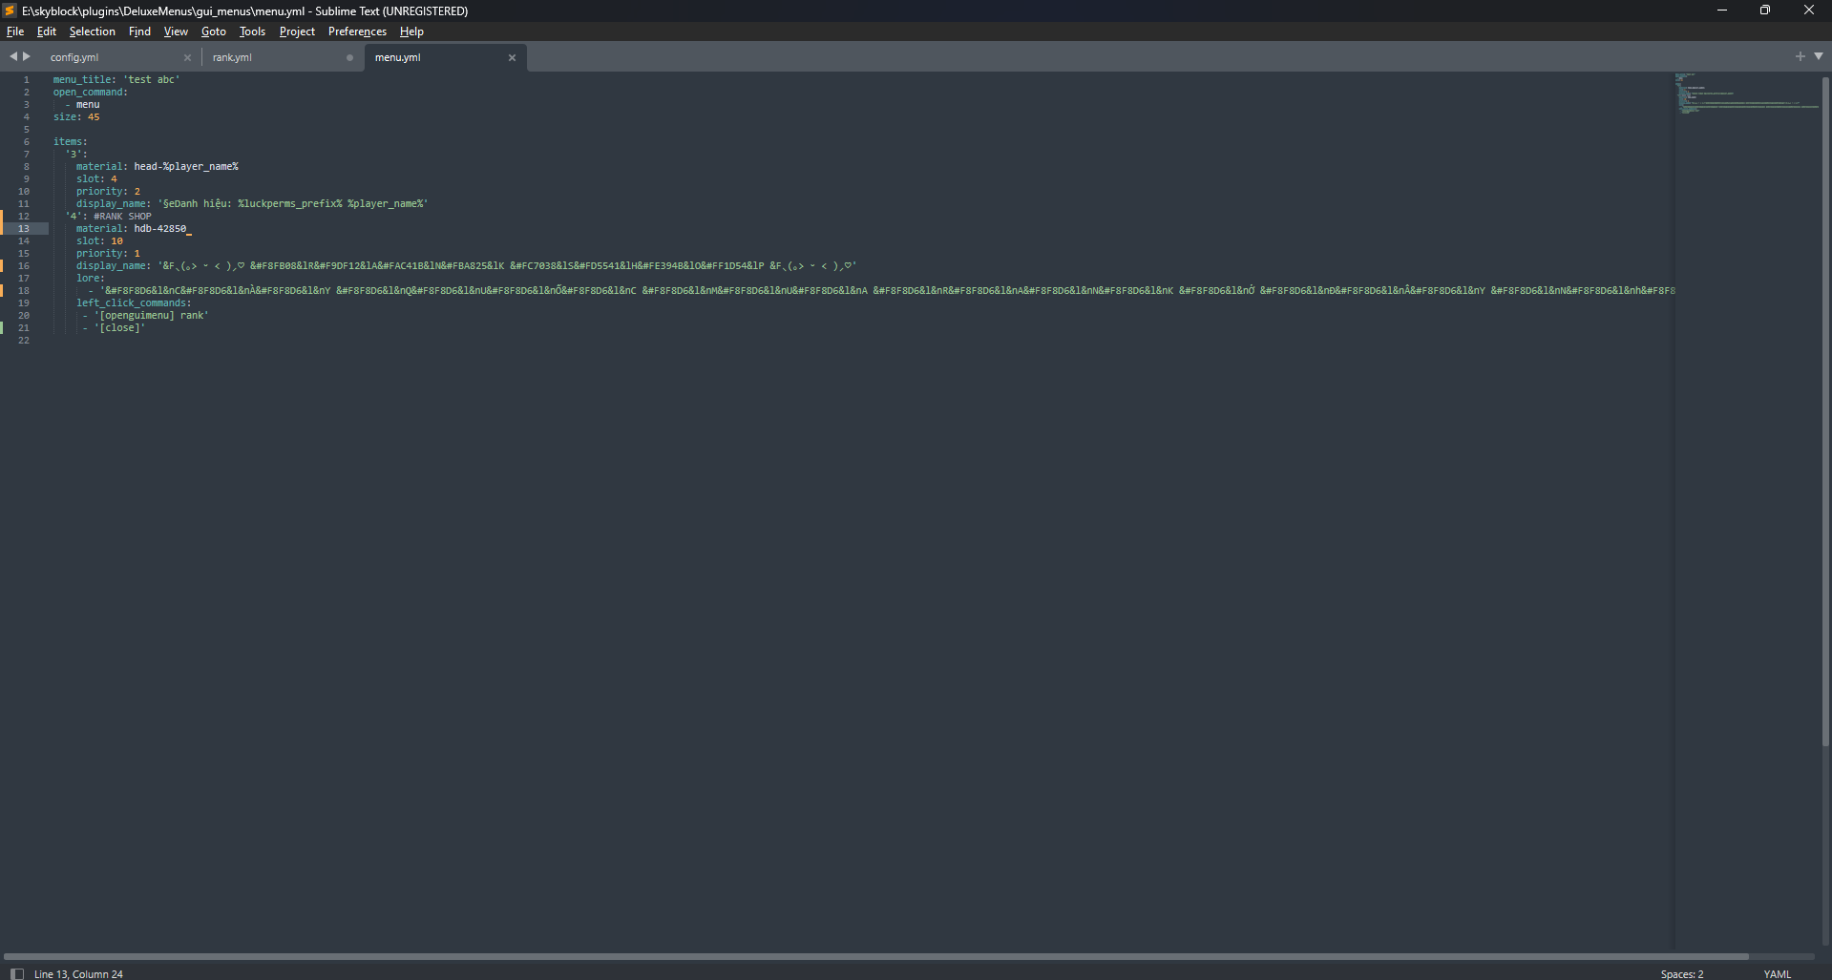Click the Line 13, Column 24 status text
1832x980 pixels.
click(78, 973)
